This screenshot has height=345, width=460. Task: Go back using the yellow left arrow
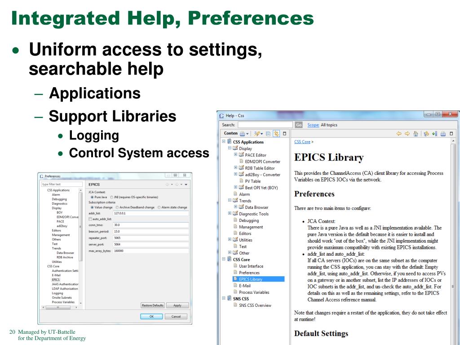click(399, 134)
